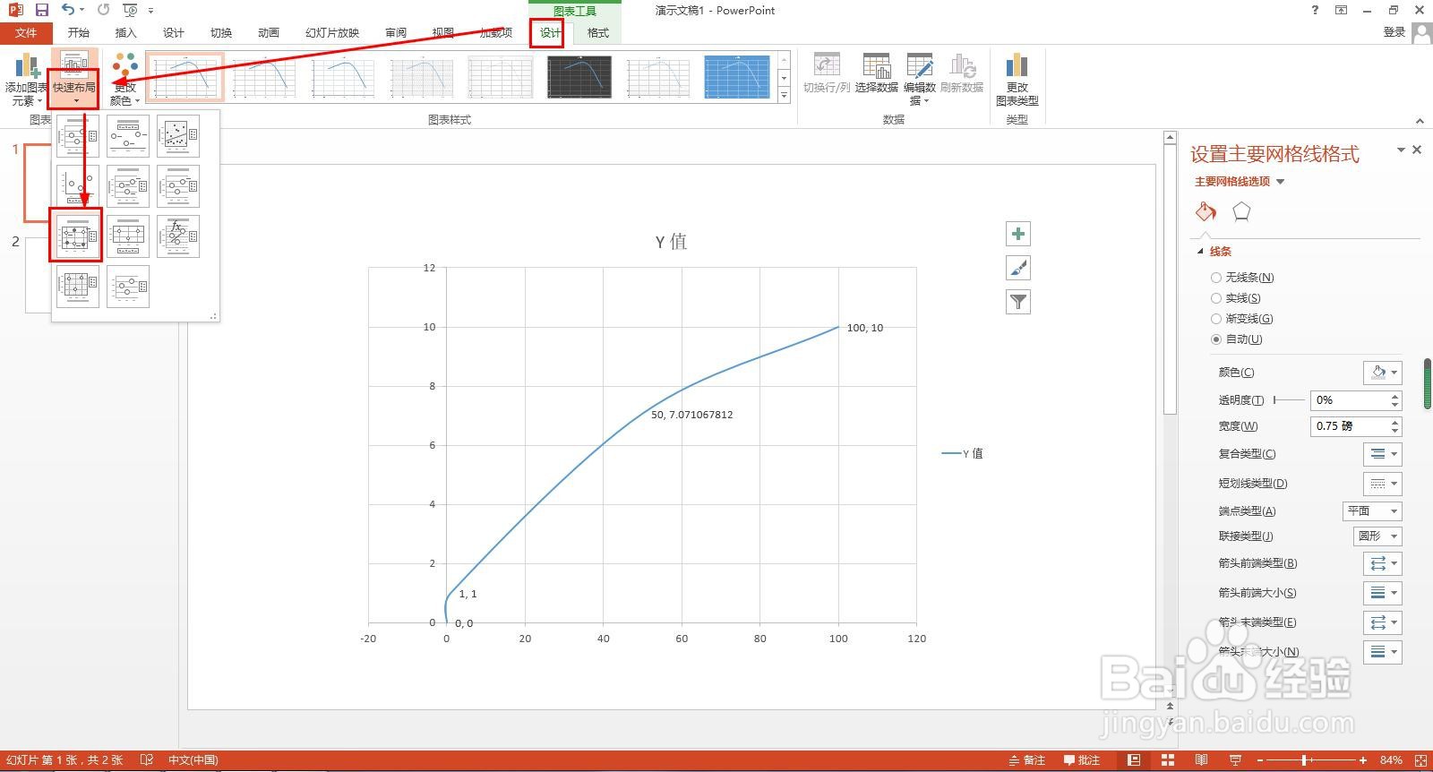This screenshot has height=772, width=1433.
Task: Choose the dark chart style thumbnail
Action: pyautogui.click(x=579, y=77)
